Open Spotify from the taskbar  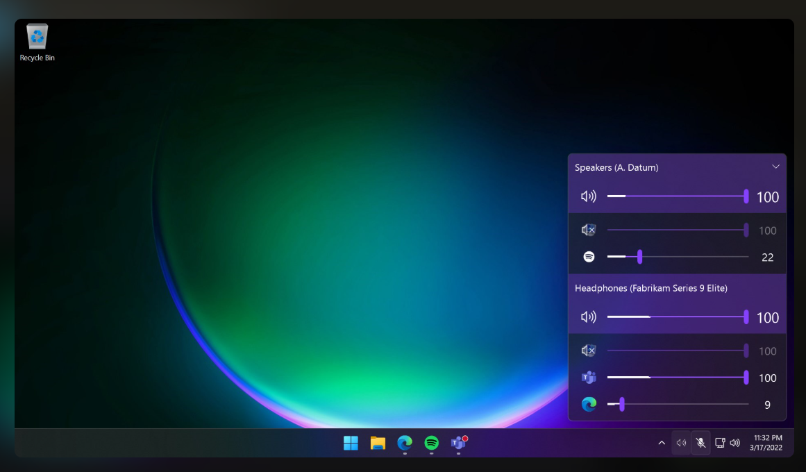coord(431,443)
